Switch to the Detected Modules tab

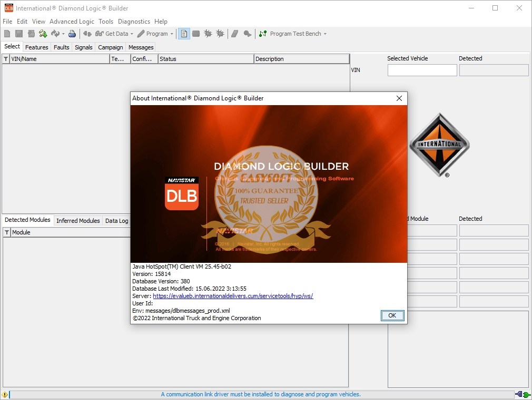(27, 220)
